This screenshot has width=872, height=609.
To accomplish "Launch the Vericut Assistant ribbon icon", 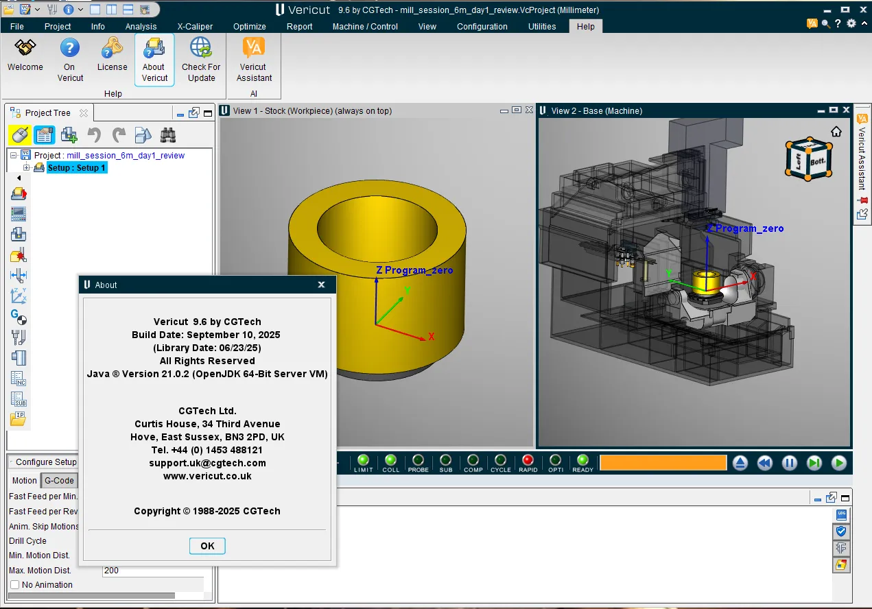I will [254, 48].
